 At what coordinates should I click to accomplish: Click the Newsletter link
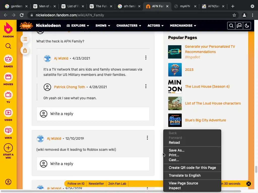pos(96,184)
